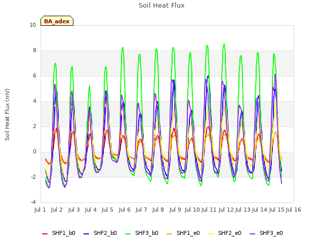Click the red SHF1_b0 legend color marker
324x243 pixels.
coord(45,234)
